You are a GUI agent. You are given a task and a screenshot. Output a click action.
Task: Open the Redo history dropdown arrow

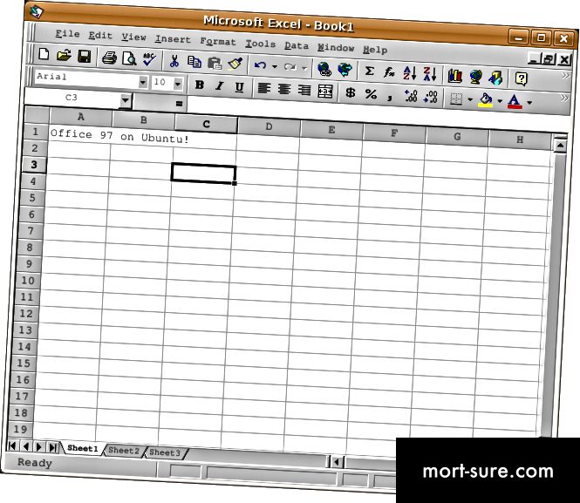pyautogui.click(x=304, y=68)
